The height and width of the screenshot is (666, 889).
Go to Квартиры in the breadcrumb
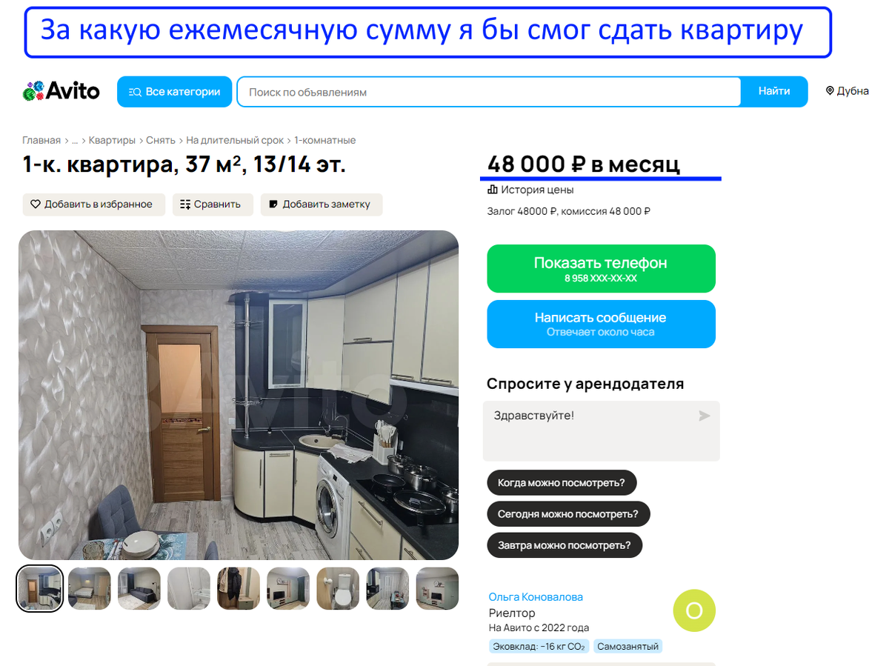[112, 140]
